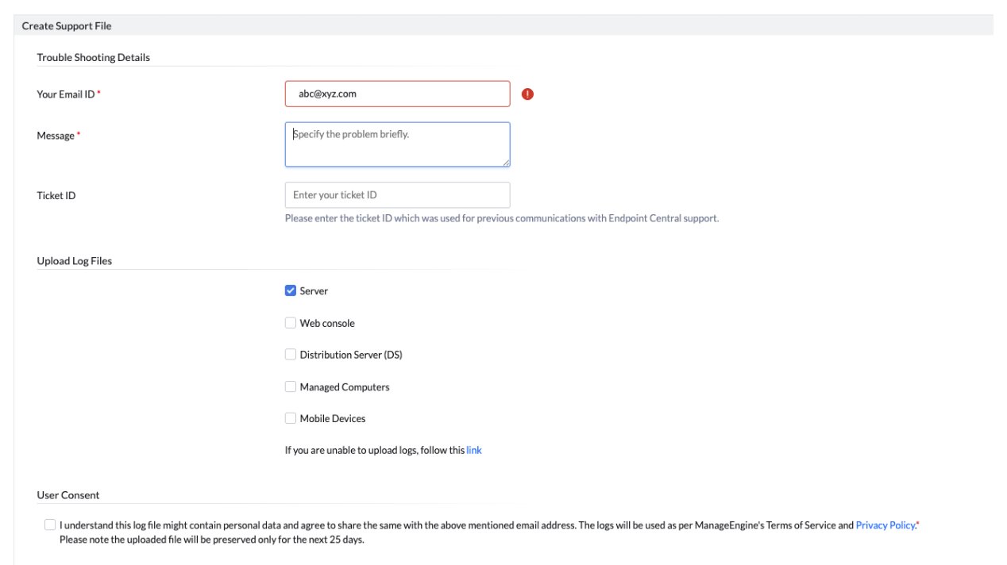Click the User Consent section heading
This screenshot has height=565, width=1007.
tap(68, 494)
